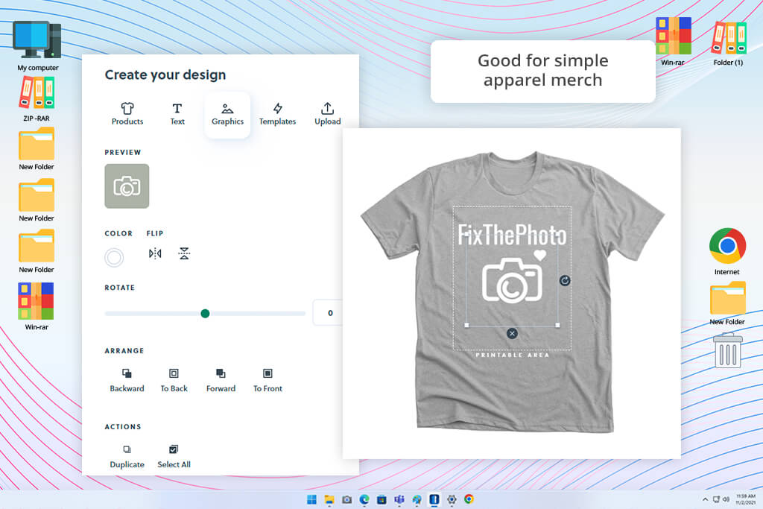Move graphic To Back
The image size is (763, 509).
(174, 380)
